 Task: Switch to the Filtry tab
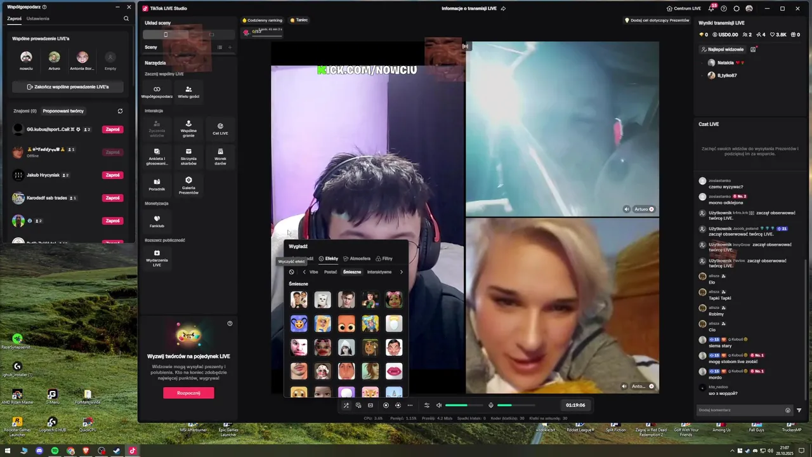click(384, 258)
